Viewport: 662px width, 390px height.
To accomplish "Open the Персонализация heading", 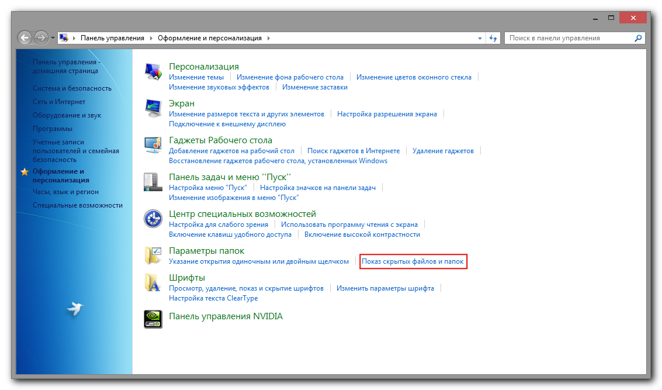I will [x=204, y=67].
